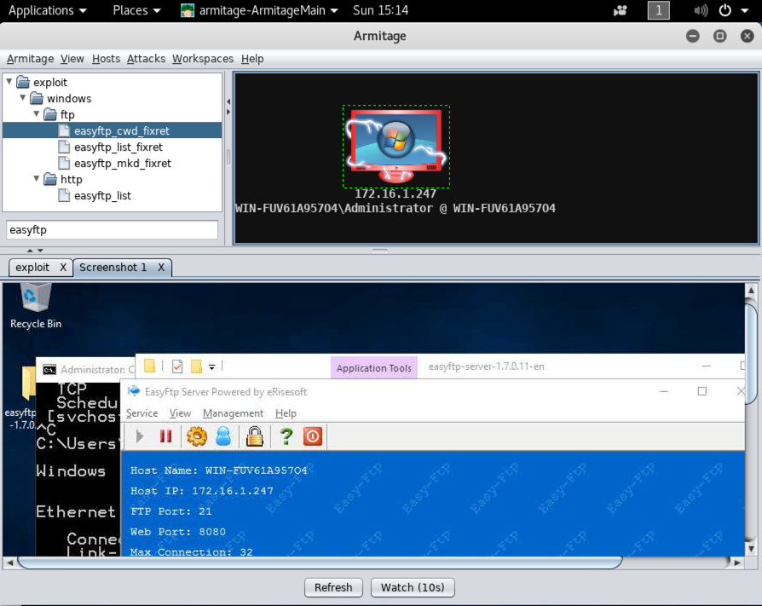The width and height of the screenshot is (762, 606).
Task: Click the module search field containing easyftp
Action: point(112,230)
